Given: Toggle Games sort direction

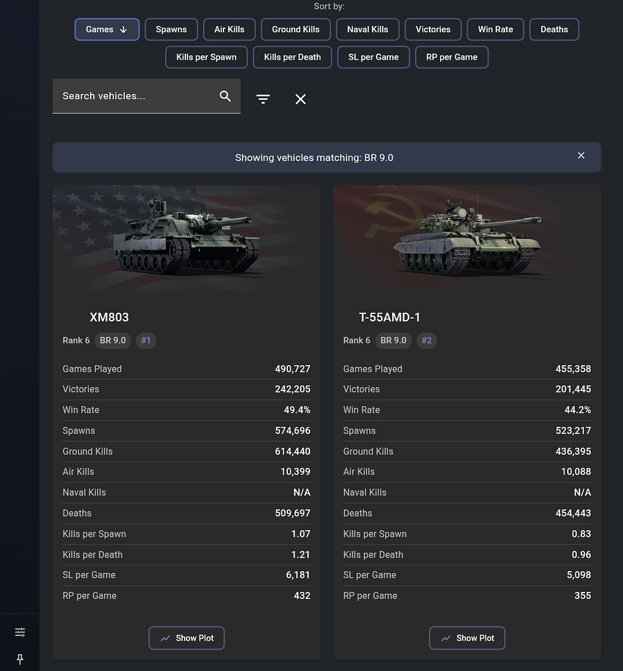Looking at the screenshot, I should coord(107,30).
